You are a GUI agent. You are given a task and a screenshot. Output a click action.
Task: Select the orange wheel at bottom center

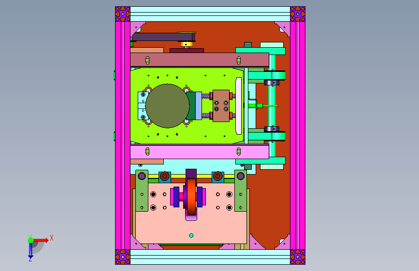[x=191, y=197]
